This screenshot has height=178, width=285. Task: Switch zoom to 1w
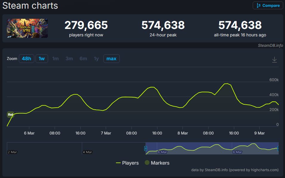click(42, 58)
